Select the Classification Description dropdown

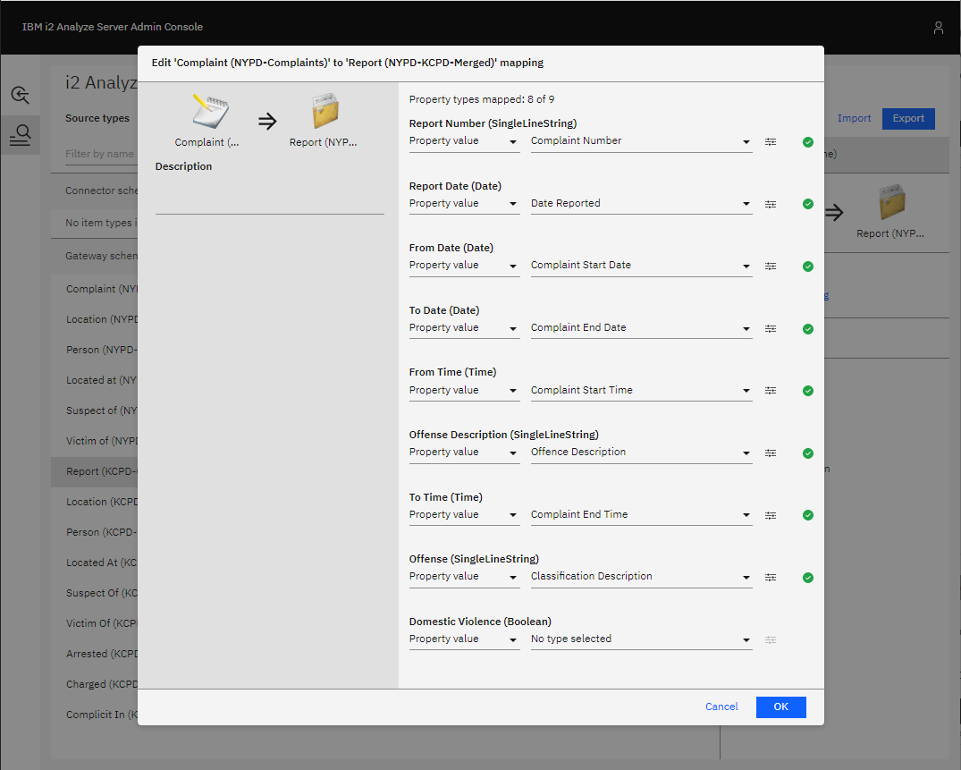641,577
